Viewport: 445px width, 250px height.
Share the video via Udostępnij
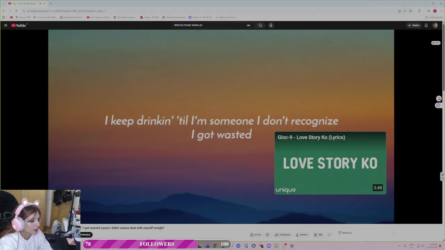(x=282, y=235)
